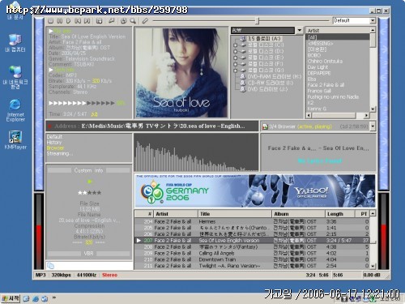Screen dimensions: 405x304
Task: Open the KMPlayer desktop icon
Action: (15, 140)
